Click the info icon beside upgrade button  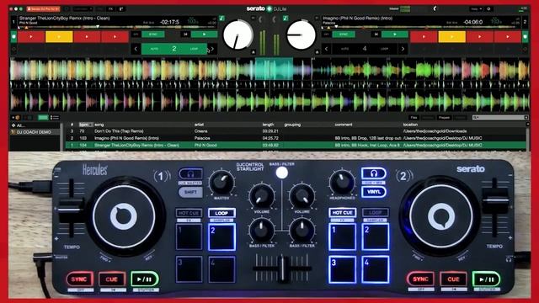click(67, 9)
